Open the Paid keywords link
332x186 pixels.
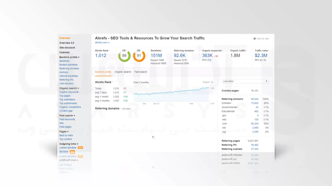point(67,119)
